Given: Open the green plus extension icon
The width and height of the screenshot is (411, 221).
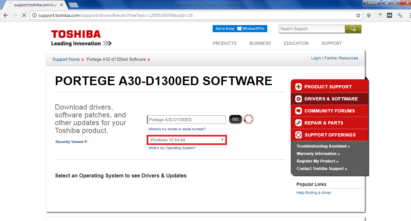Looking at the screenshot, I should pos(379,15).
